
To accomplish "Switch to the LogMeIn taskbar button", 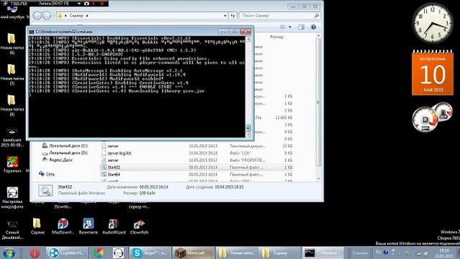I will 66,253.
